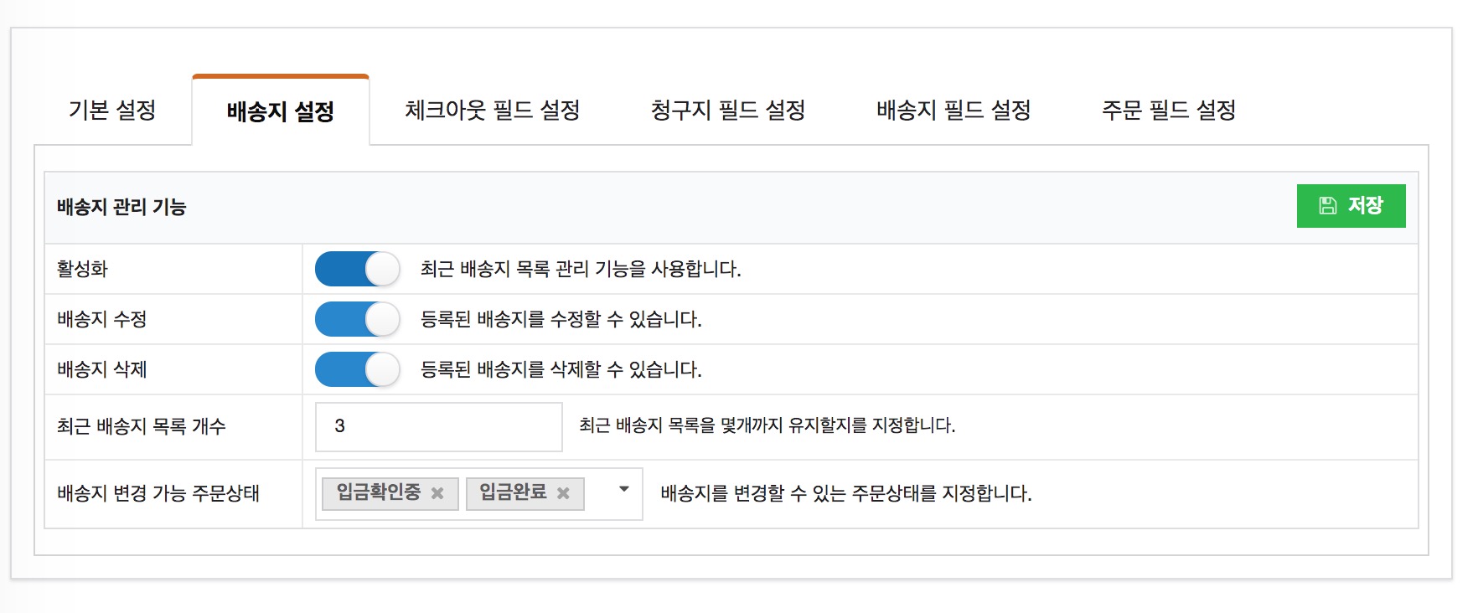The width and height of the screenshot is (1478, 613).
Task: Click the active 배송지 설정 tab
Action: point(280,111)
